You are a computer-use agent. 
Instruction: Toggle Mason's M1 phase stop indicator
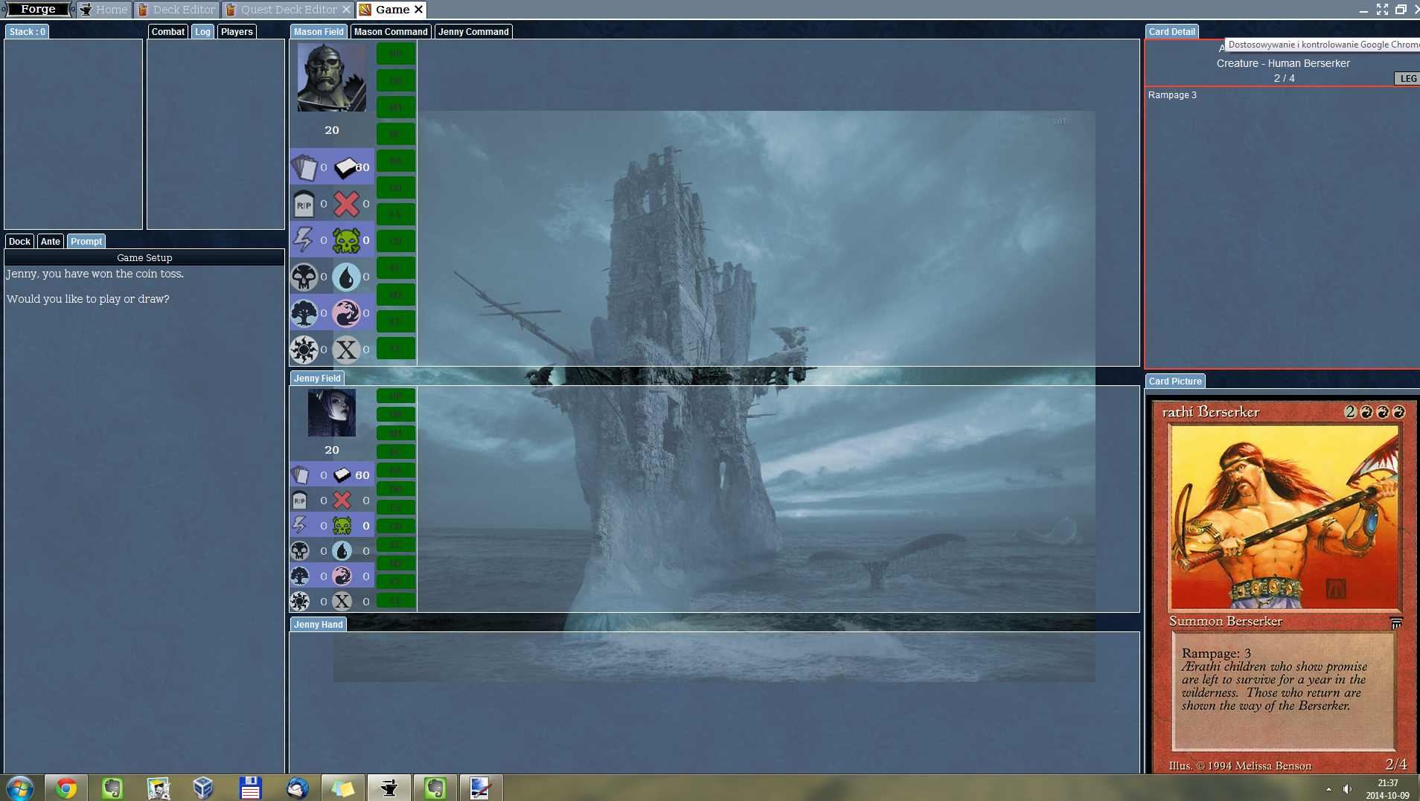click(395, 107)
